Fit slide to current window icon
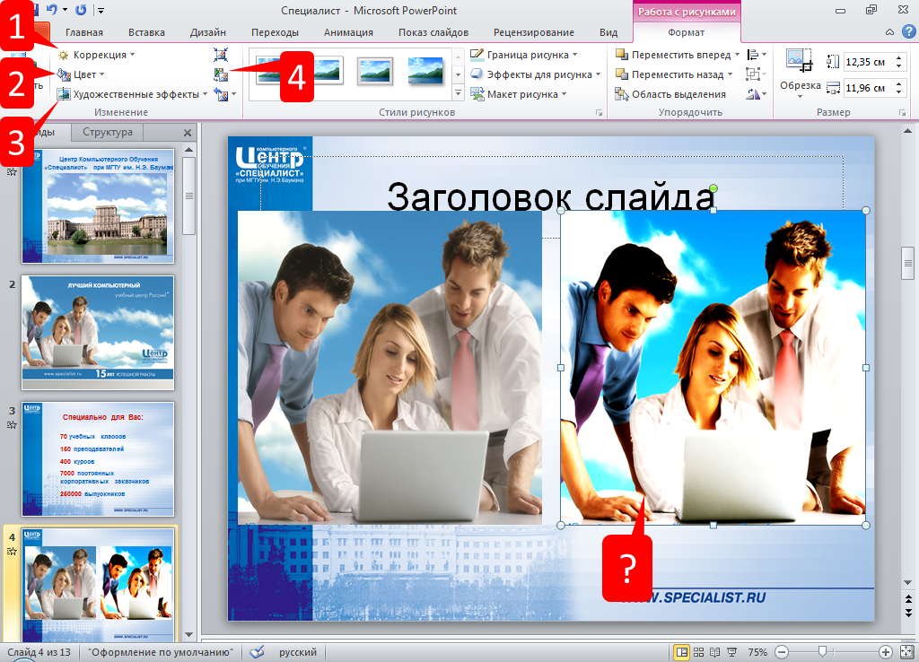 906,652
